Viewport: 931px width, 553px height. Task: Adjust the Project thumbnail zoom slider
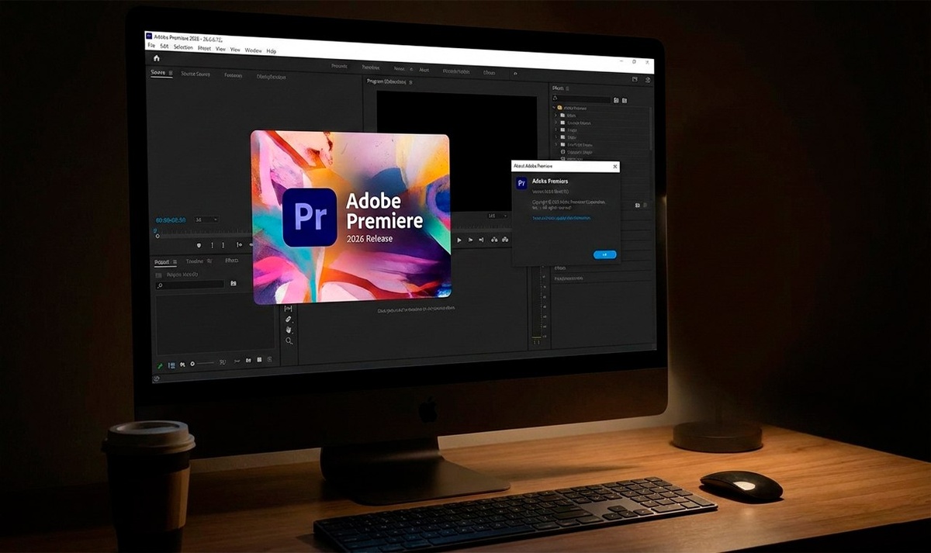pyautogui.click(x=203, y=363)
